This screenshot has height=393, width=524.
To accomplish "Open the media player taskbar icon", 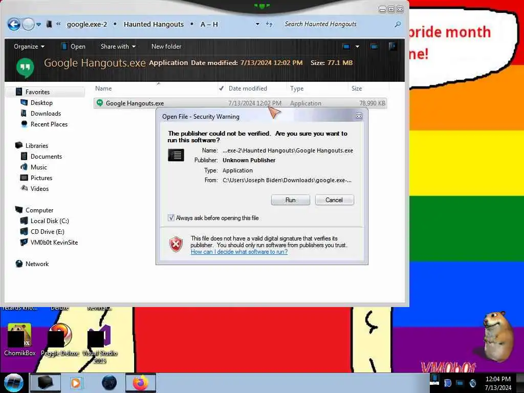I will (76, 383).
